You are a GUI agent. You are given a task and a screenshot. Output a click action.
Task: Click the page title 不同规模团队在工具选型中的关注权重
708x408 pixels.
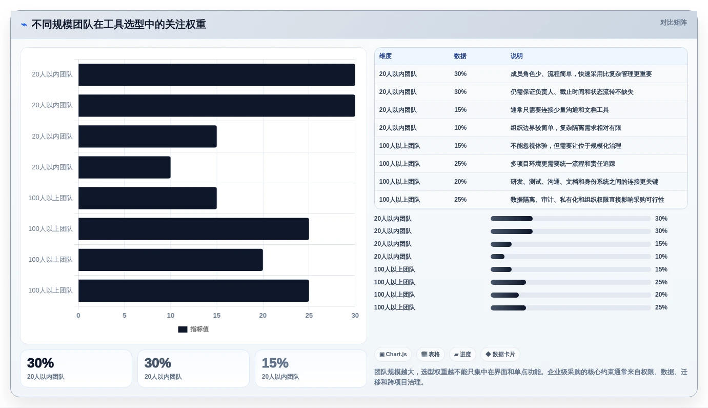pos(118,25)
